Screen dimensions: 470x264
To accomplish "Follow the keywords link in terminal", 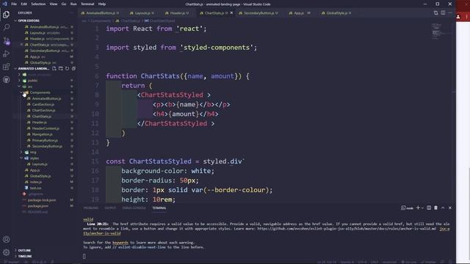I will coord(120,243).
